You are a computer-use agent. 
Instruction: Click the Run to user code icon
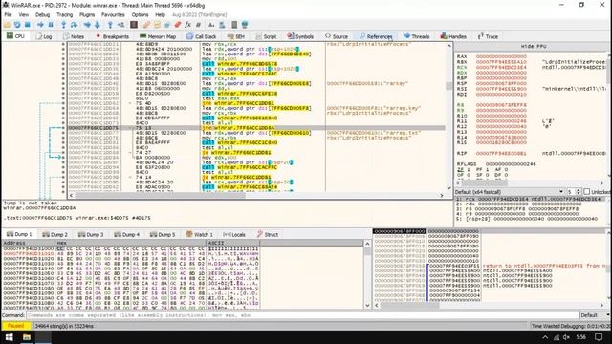120,25
